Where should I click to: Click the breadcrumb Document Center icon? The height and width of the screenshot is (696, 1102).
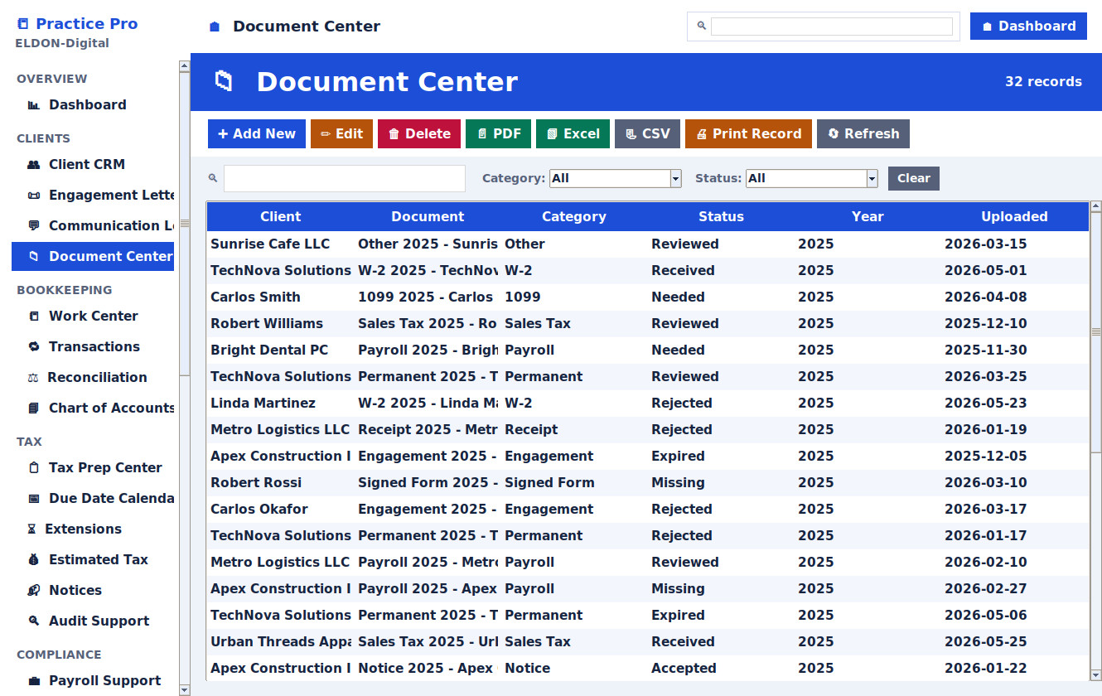tap(215, 27)
